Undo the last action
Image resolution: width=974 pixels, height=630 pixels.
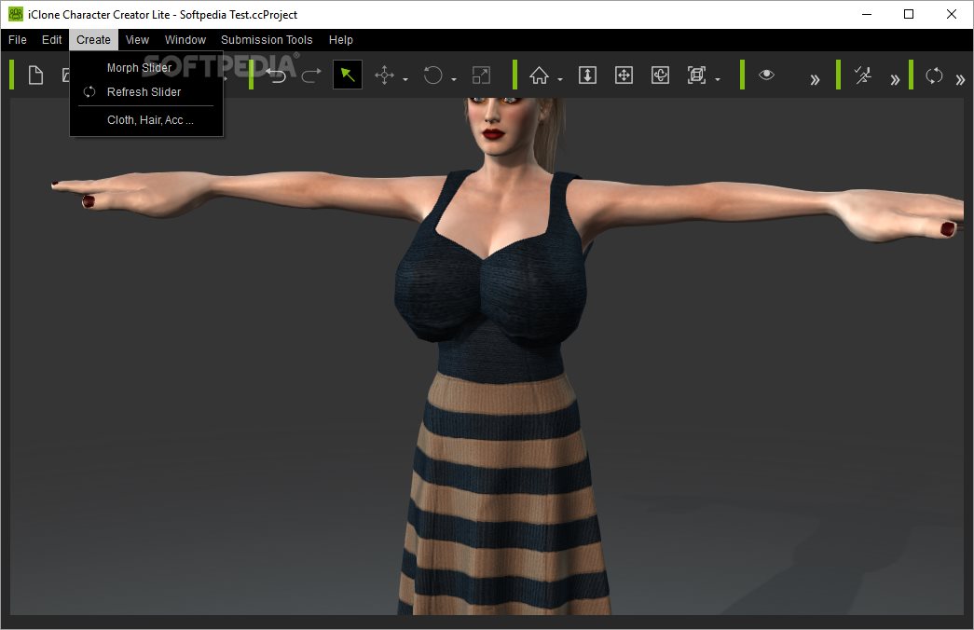(277, 75)
